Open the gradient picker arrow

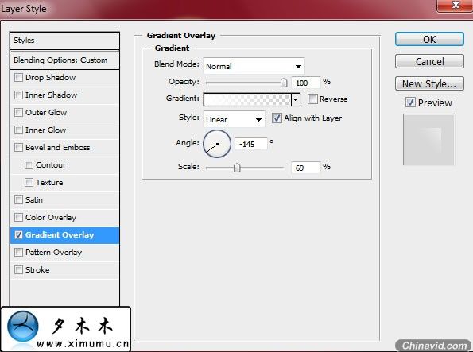tap(296, 99)
